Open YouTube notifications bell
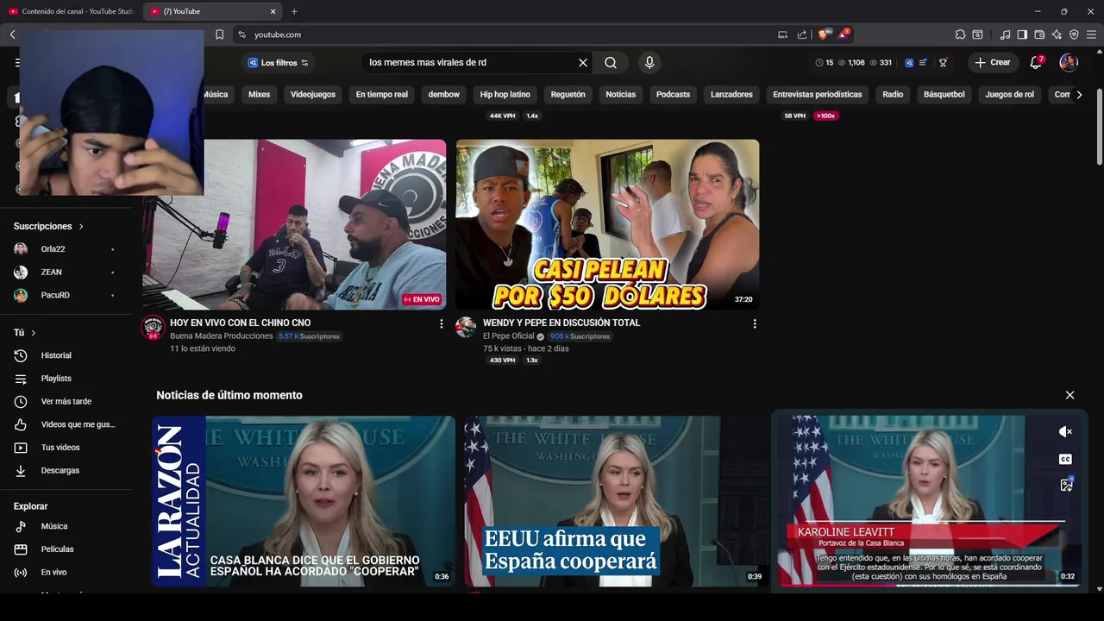Viewport: 1104px width, 621px height. [1037, 62]
